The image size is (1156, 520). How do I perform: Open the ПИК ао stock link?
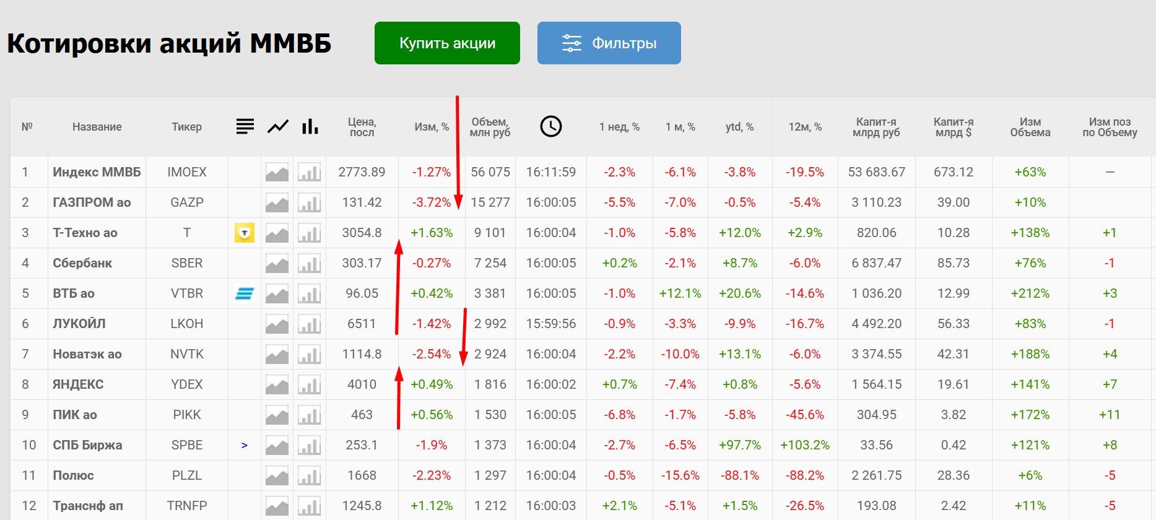click(75, 415)
